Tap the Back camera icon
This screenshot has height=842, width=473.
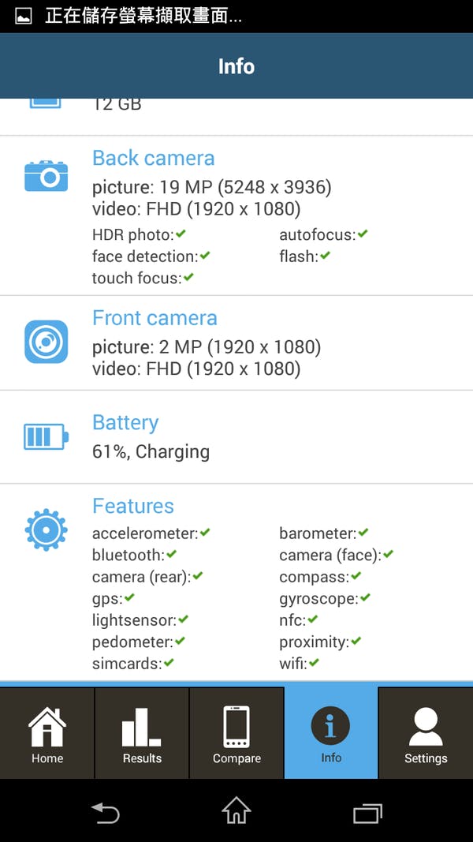(x=46, y=175)
